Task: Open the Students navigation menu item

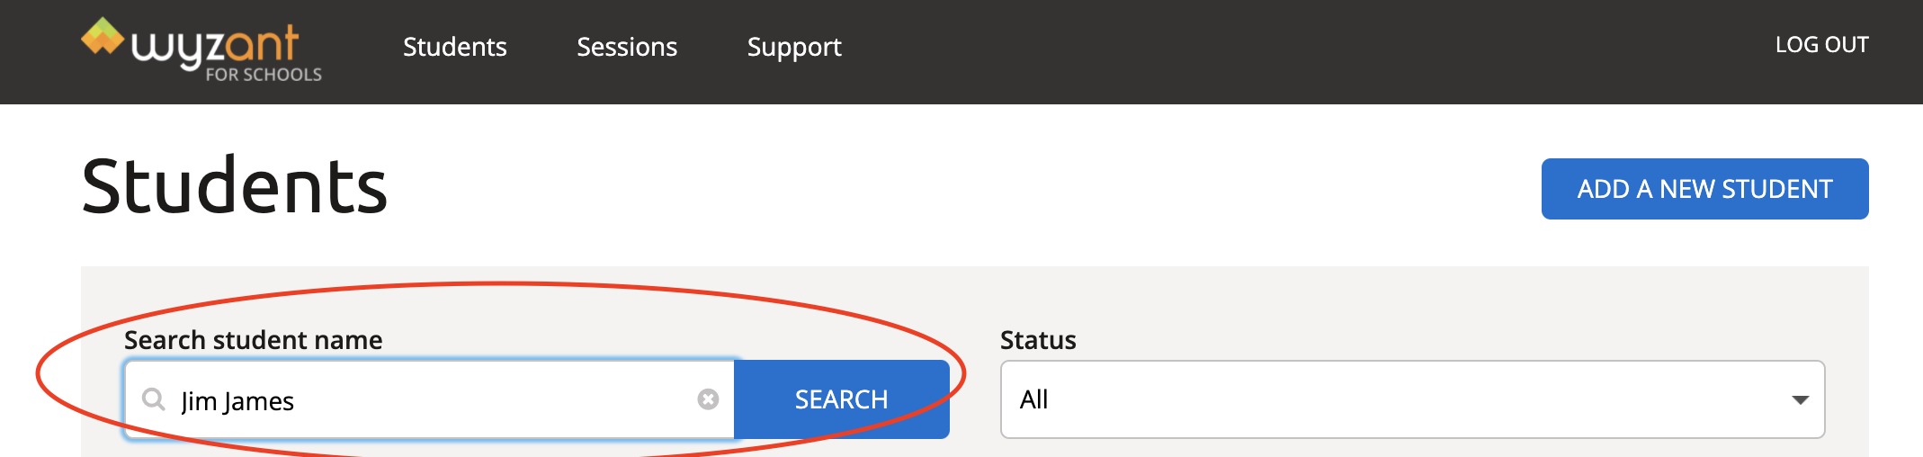Action: point(455,47)
